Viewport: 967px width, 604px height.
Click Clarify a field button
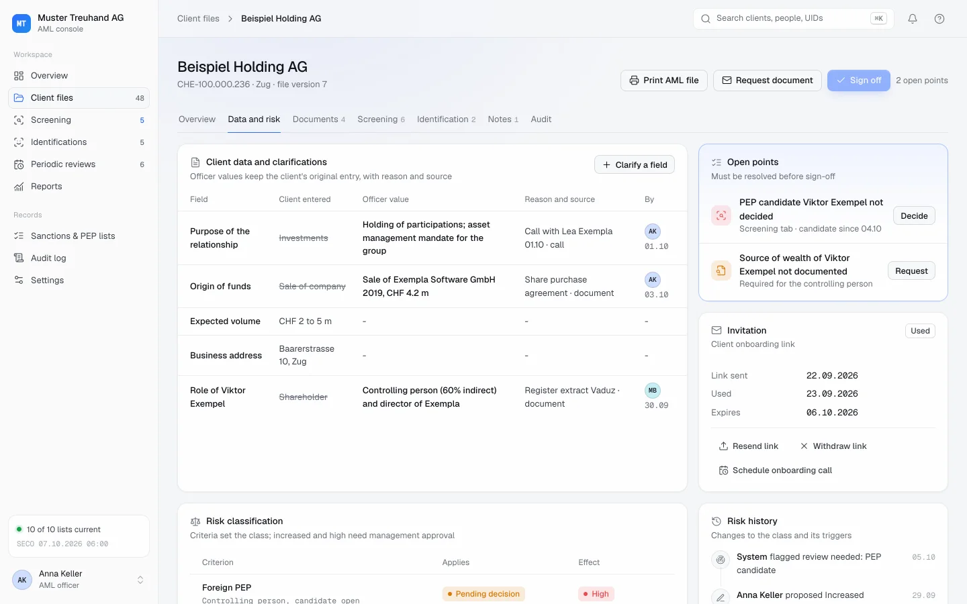634,164
